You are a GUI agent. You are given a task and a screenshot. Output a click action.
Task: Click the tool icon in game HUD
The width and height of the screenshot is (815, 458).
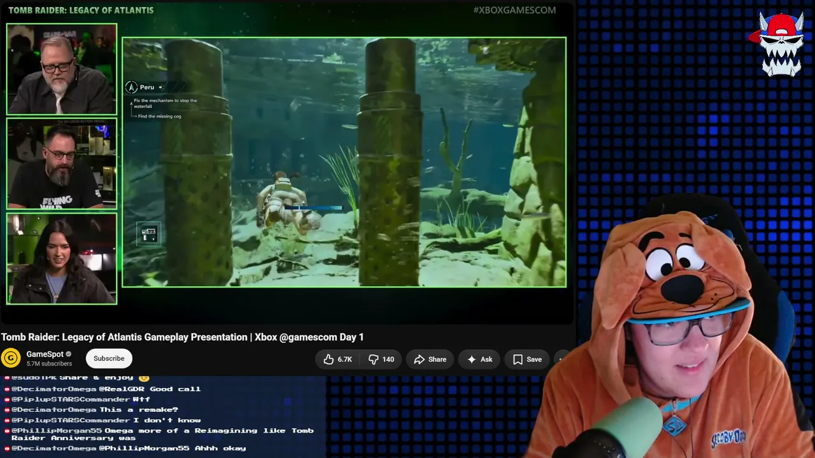coord(148,233)
